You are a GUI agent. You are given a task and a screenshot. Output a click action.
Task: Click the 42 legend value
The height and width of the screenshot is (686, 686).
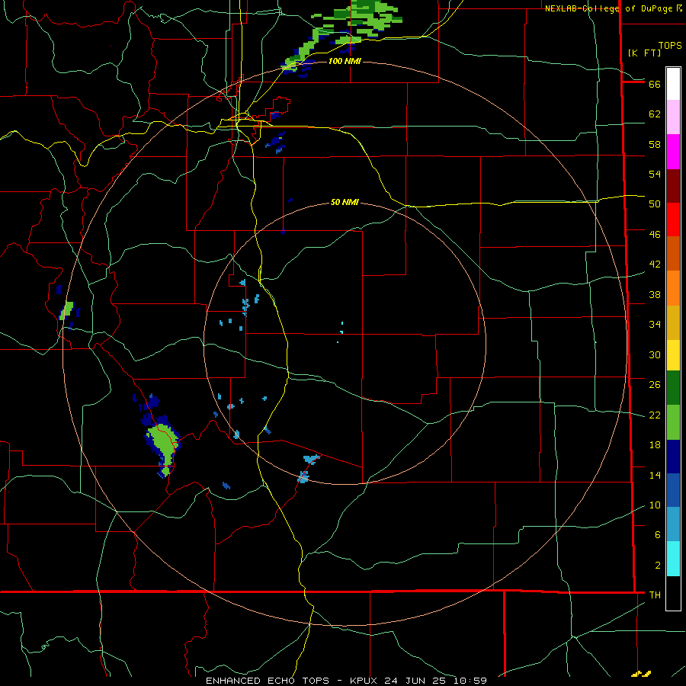point(655,264)
